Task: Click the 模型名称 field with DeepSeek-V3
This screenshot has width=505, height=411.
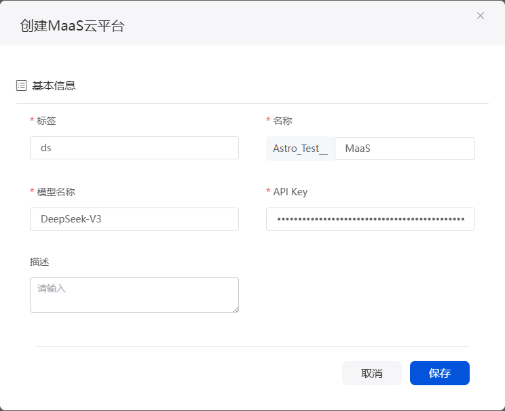Action: point(134,219)
